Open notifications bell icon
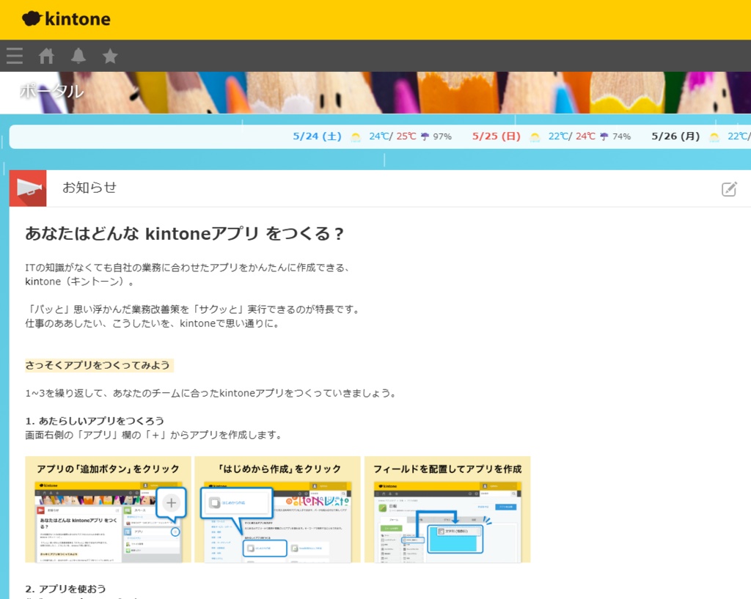751x599 pixels. pyautogui.click(x=78, y=56)
